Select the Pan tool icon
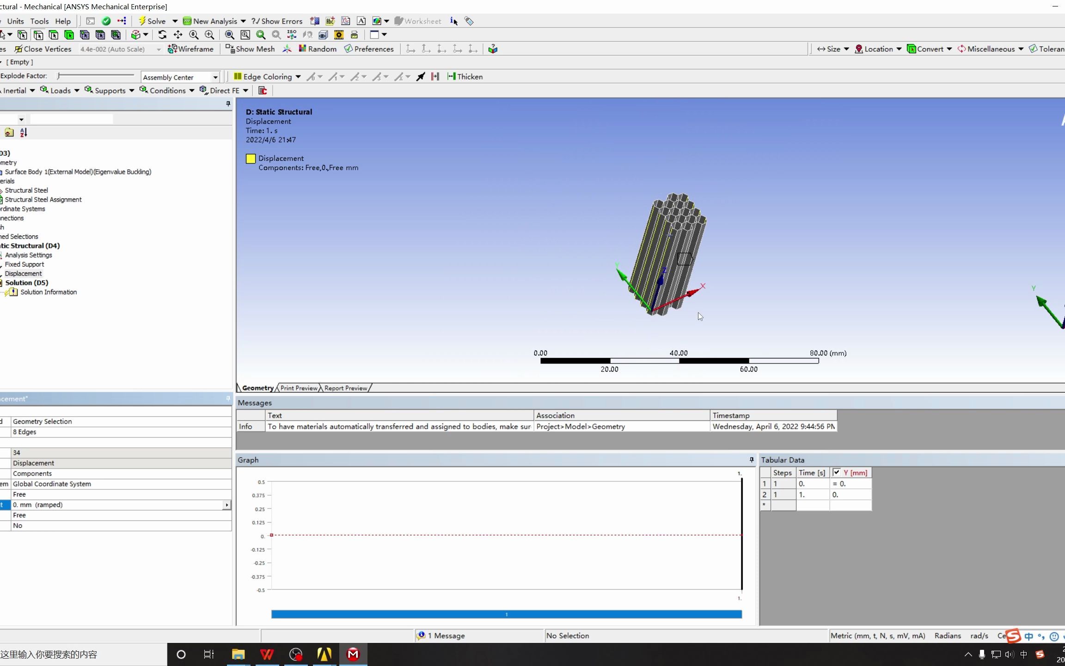The height and width of the screenshot is (666, 1065). [x=178, y=35]
